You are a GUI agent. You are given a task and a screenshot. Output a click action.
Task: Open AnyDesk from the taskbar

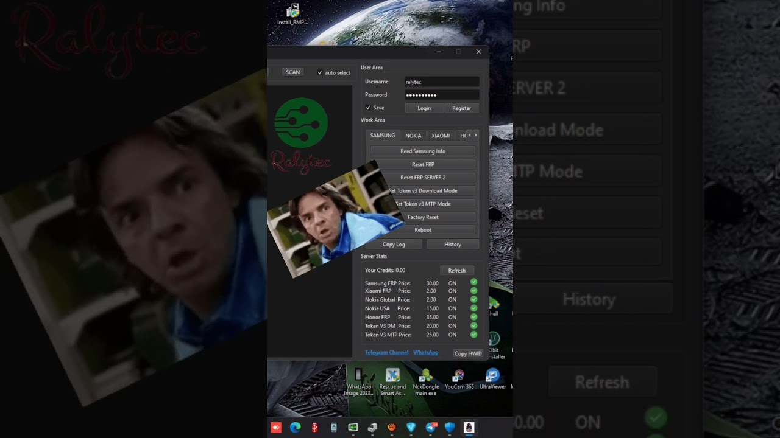click(x=276, y=428)
